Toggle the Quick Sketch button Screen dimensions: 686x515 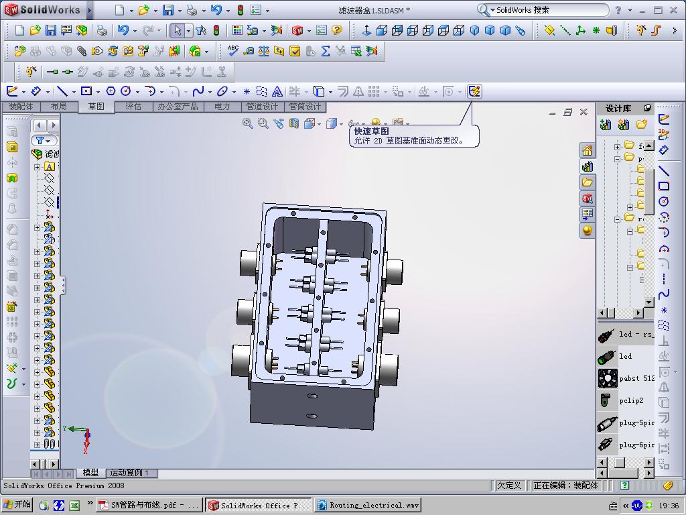click(x=474, y=91)
